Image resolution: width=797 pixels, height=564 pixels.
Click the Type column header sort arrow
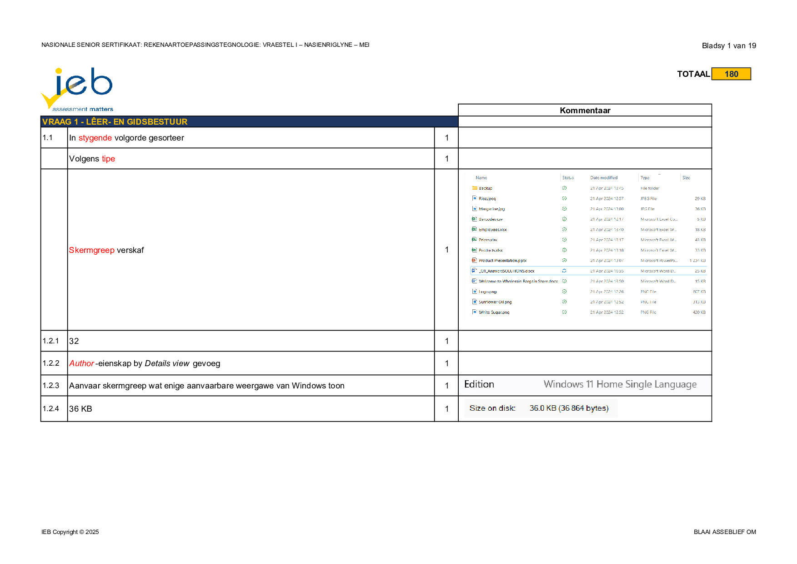[659, 174]
